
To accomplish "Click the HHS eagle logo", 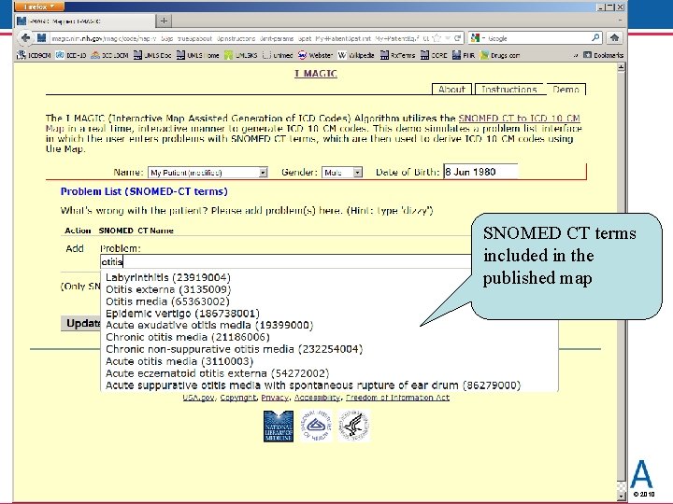I will (x=353, y=426).
